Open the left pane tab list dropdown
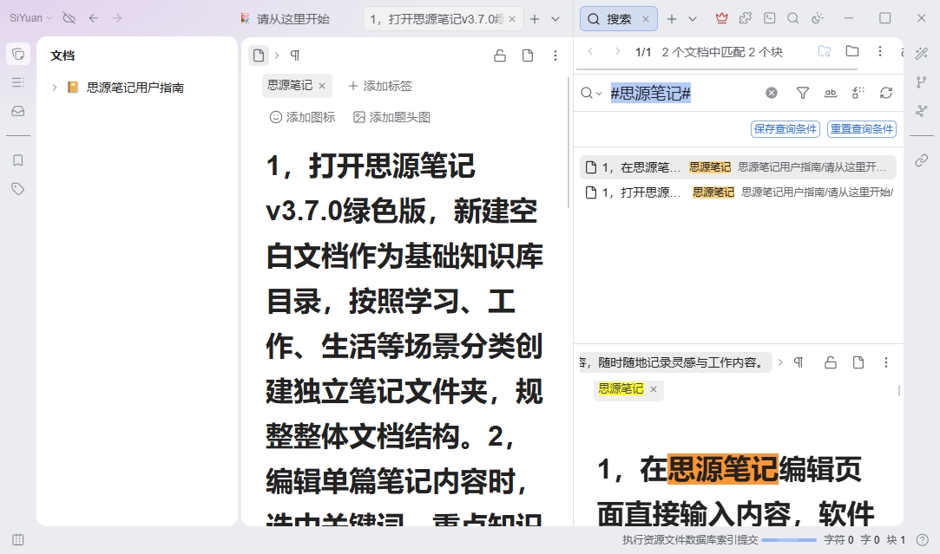 coord(555,19)
